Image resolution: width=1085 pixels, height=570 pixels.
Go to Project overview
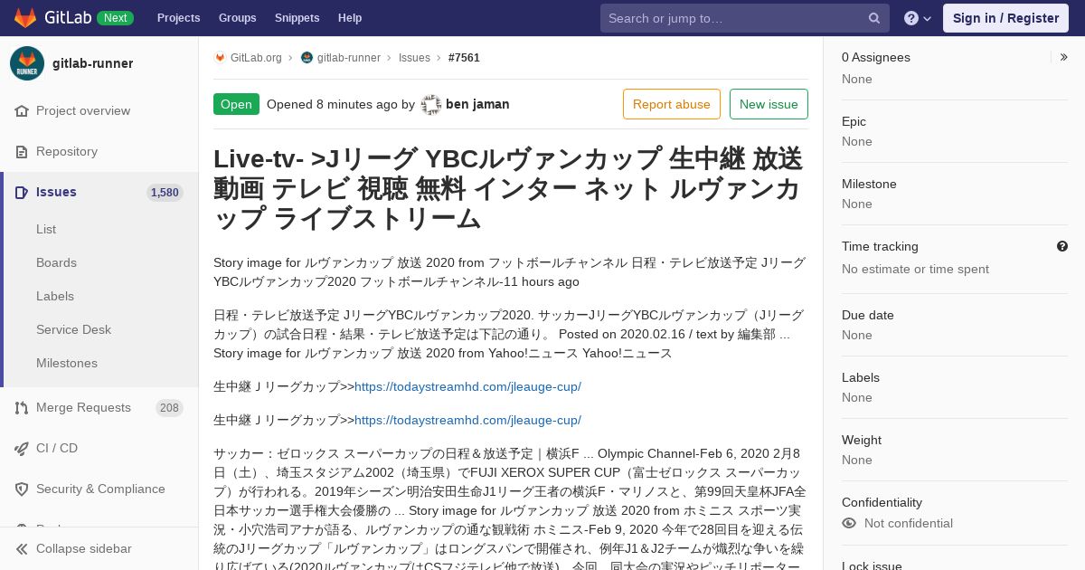click(x=83, y=110)
